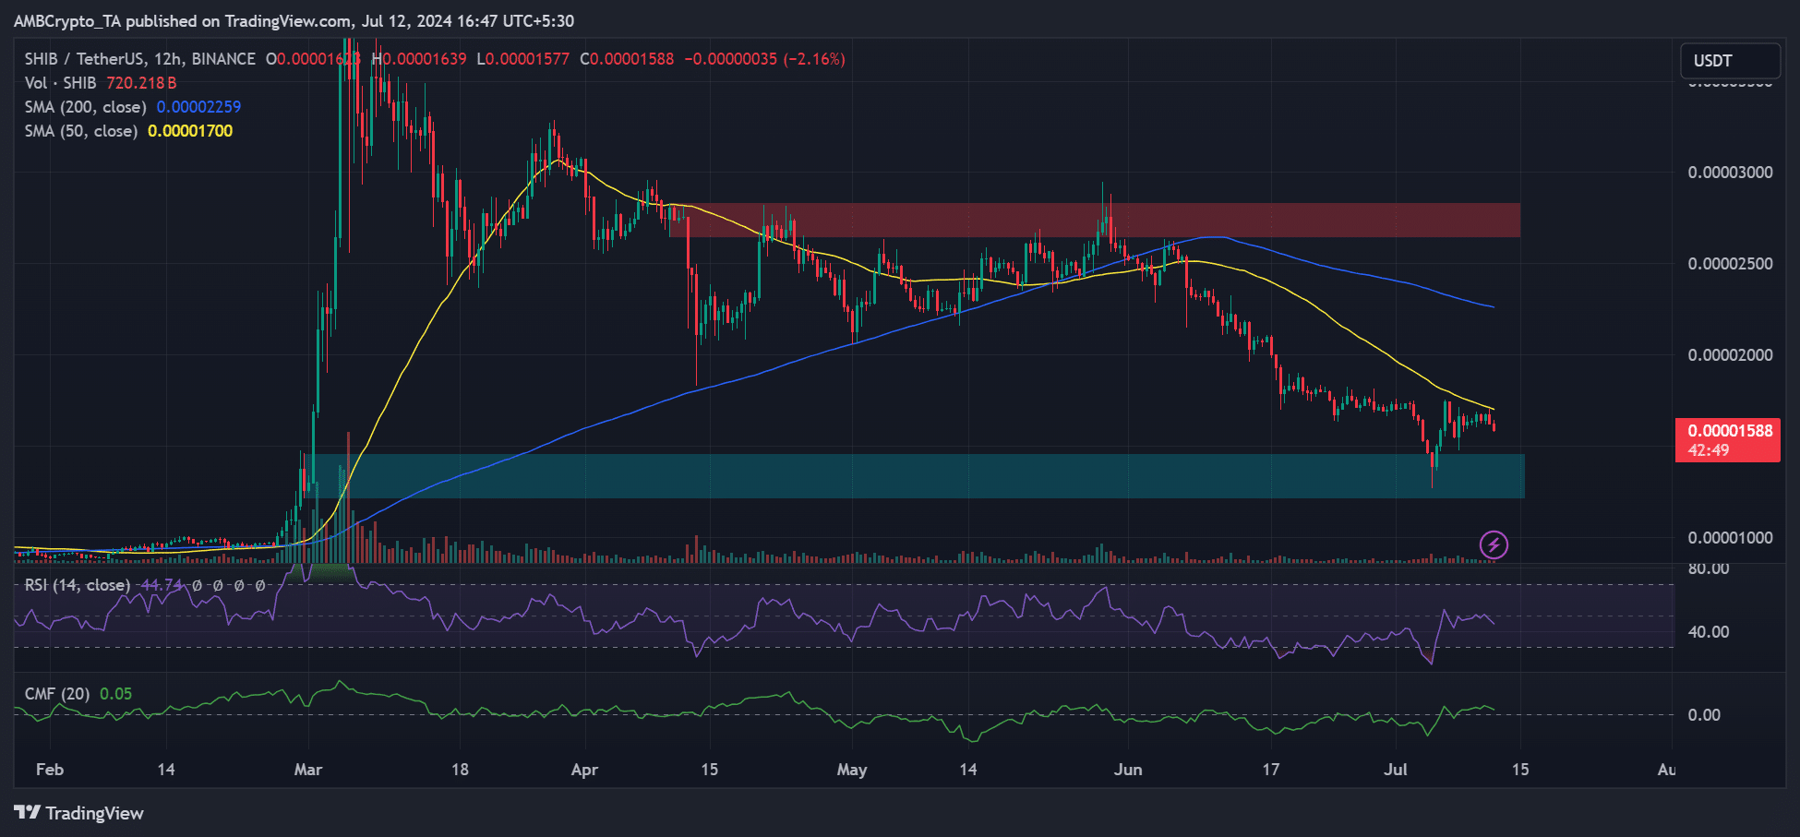
Task: Click the red resistance zone rectangle
Action: pyautogui.click(x=1095, y=221)
